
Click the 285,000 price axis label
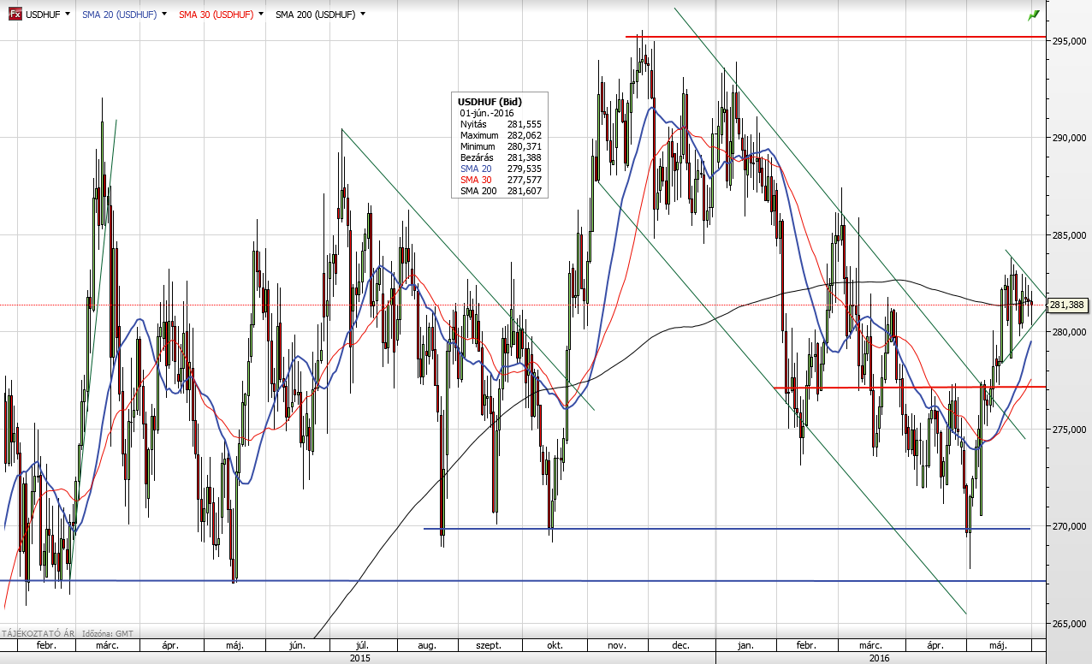(1071, 235)
